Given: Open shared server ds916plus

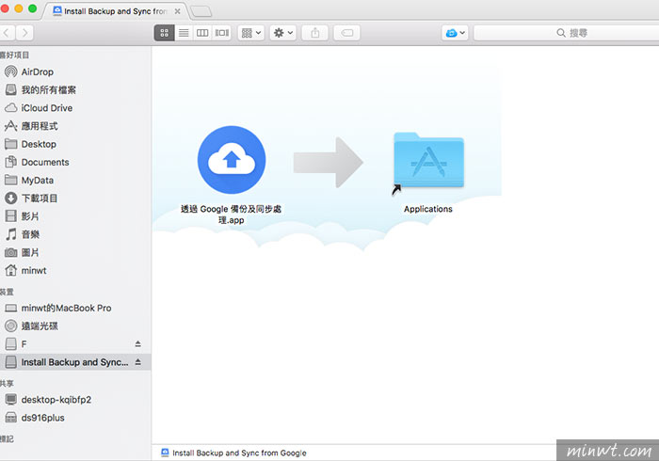Looking at the screenshot, I should (75, 418).
